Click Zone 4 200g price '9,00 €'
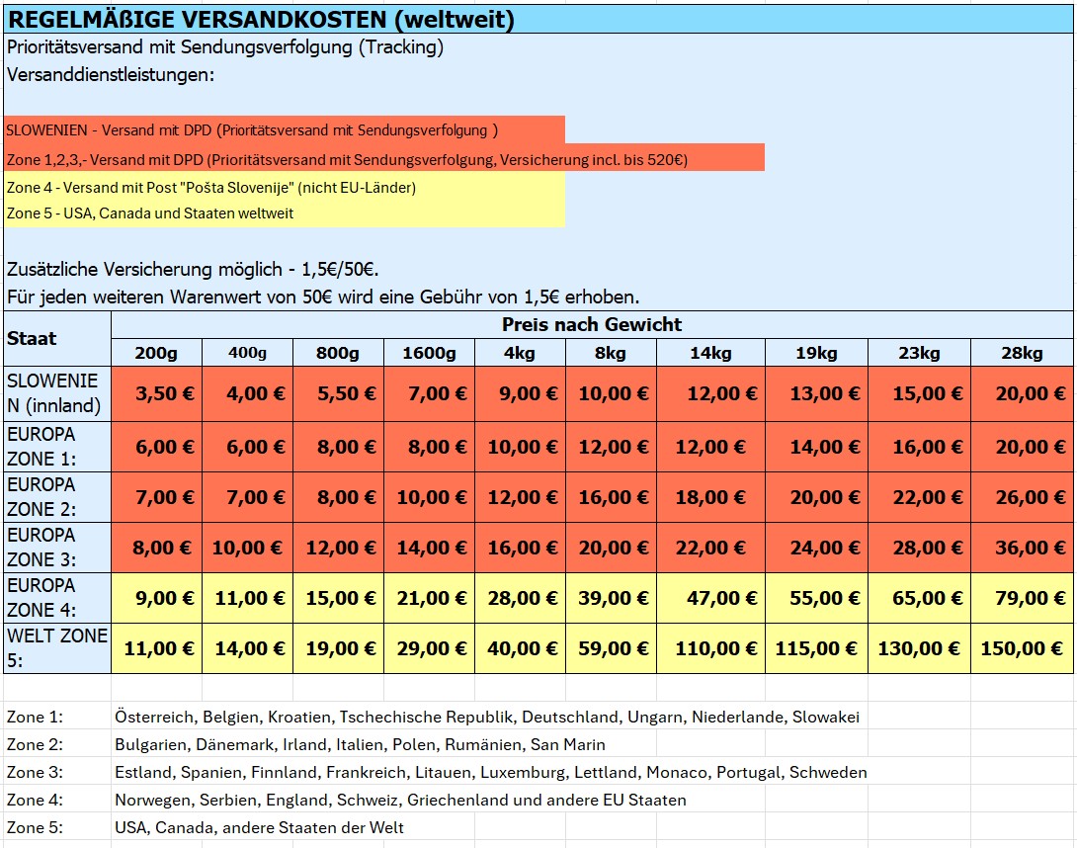The width and height of the screenshot is (1077, 848). [156, 598]
